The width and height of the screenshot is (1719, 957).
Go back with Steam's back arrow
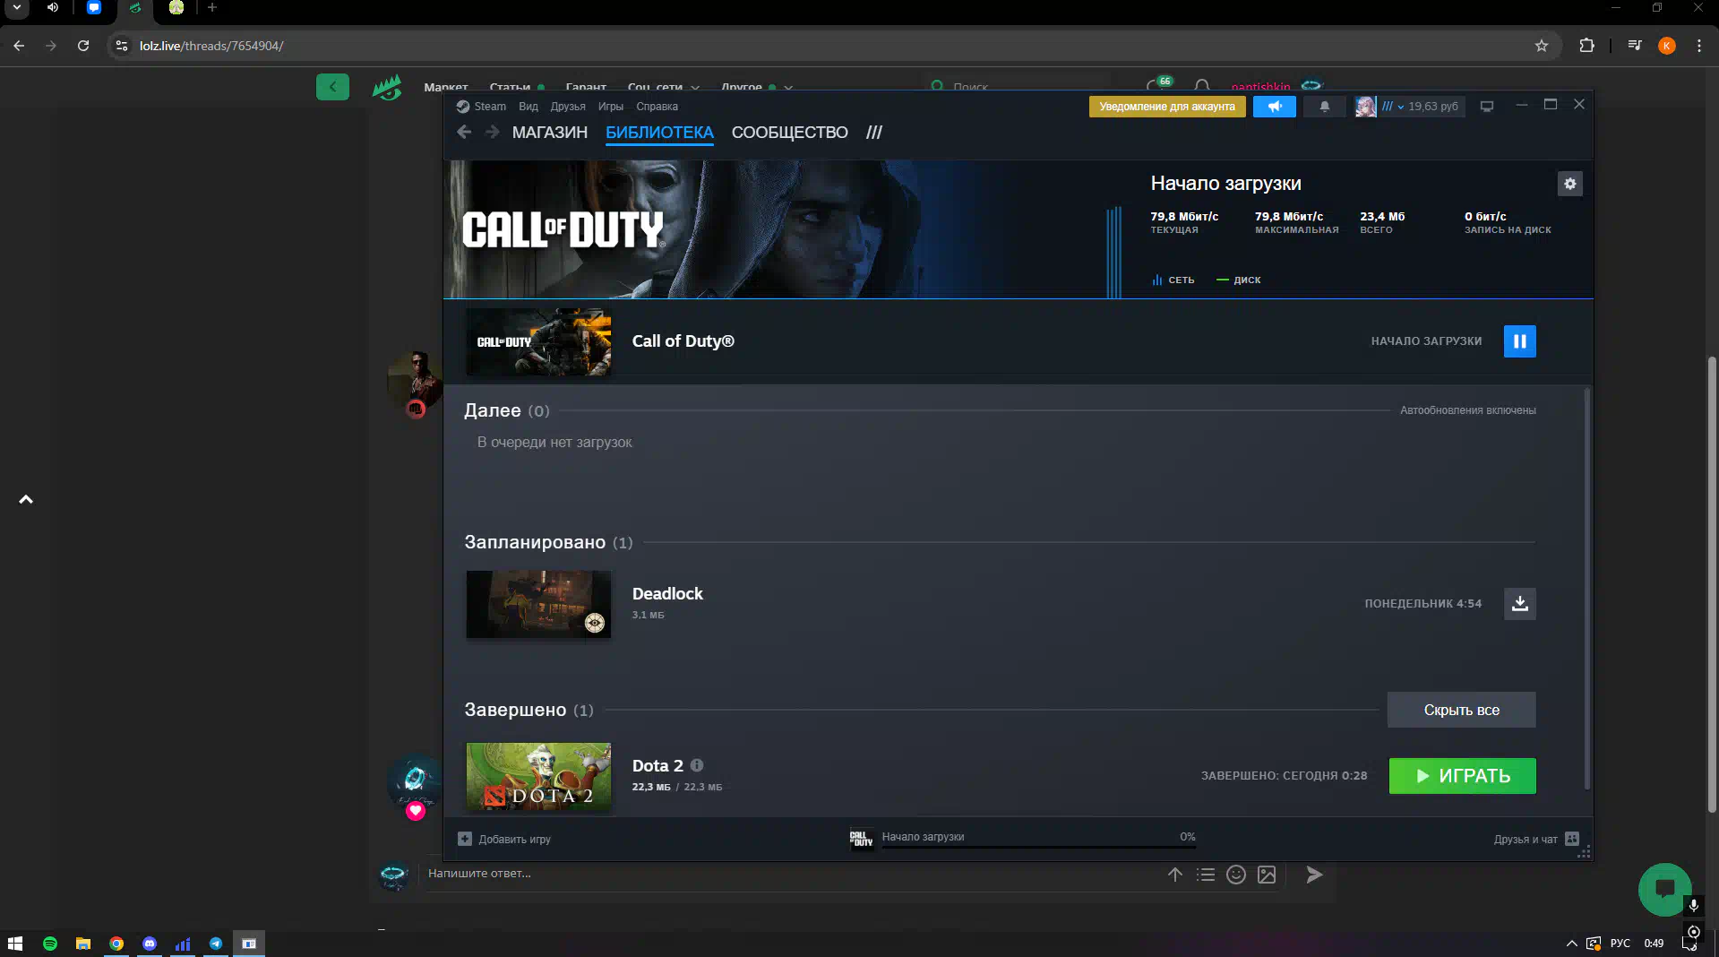click(464, 132)
